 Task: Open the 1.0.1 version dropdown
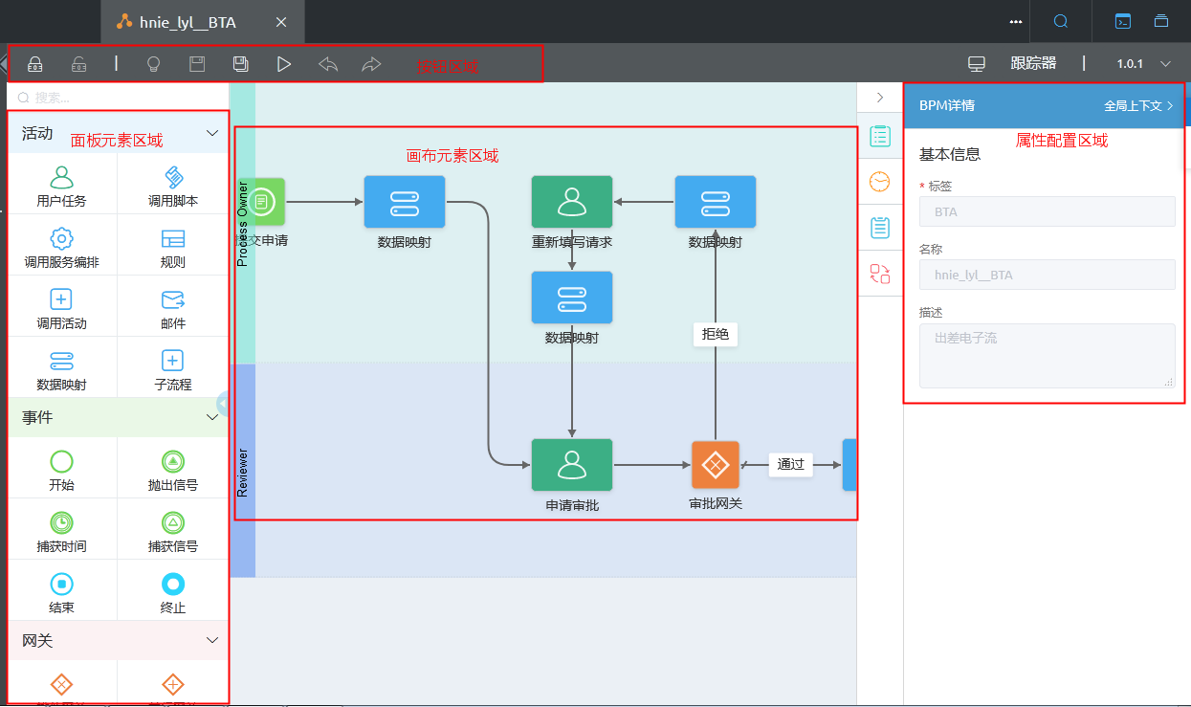pyautogui.click(x=1144, y=64)
